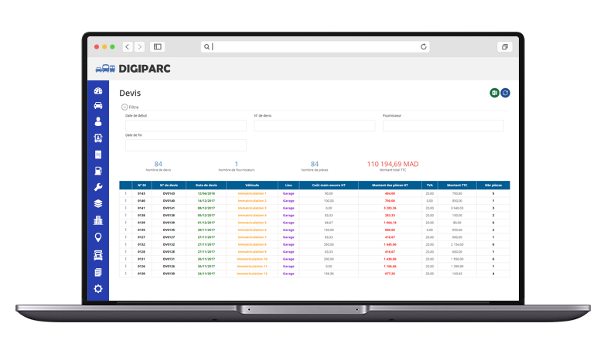Image resolution: width=607 pixels, height=354 pixels.
Task: Click the 110 194,69 MAD total amount
Action: coord(393,164)
